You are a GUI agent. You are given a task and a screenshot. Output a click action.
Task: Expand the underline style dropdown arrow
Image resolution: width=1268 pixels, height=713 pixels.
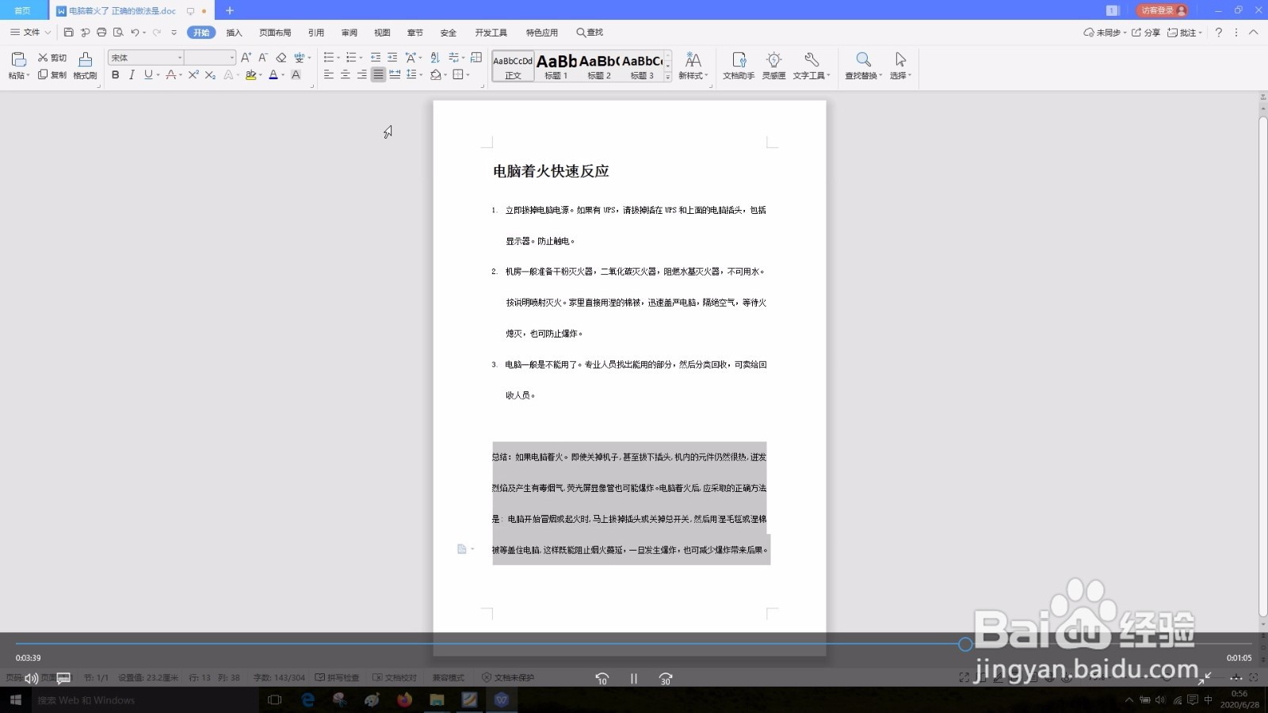[156, 75]
